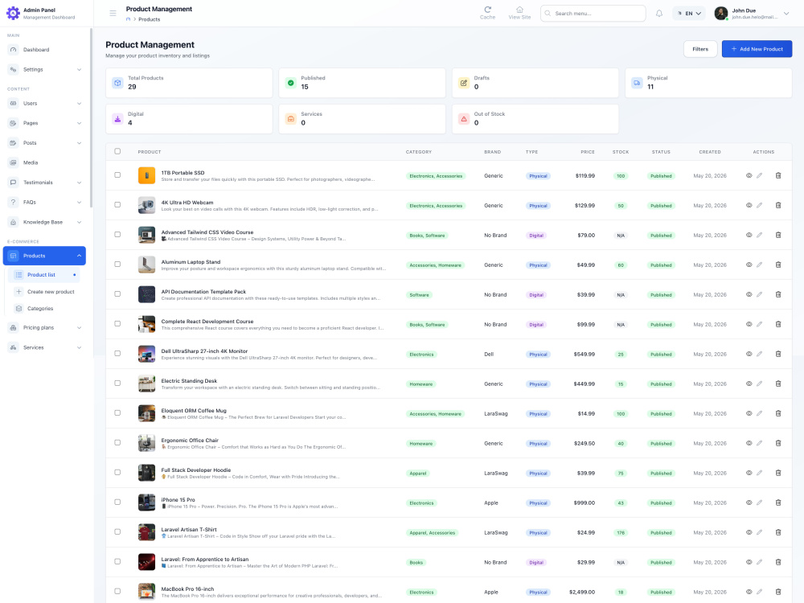Tick the Electric Standing Desk checkbox
This screenshot has height=603, width=804.
(x=117, y=383)
